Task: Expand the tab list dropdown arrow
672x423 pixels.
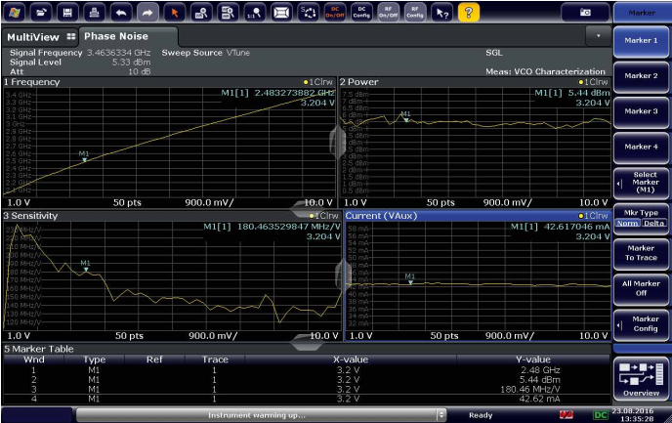Action: 598,34
